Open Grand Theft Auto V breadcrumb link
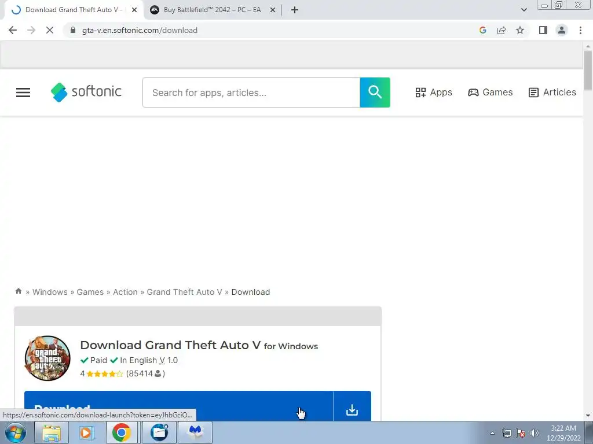This screenshot has width=593, height=444. tap(184, 292)
